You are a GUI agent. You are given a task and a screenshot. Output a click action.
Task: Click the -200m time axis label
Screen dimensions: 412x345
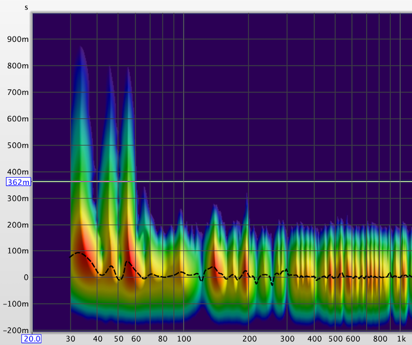click(16, 330)
